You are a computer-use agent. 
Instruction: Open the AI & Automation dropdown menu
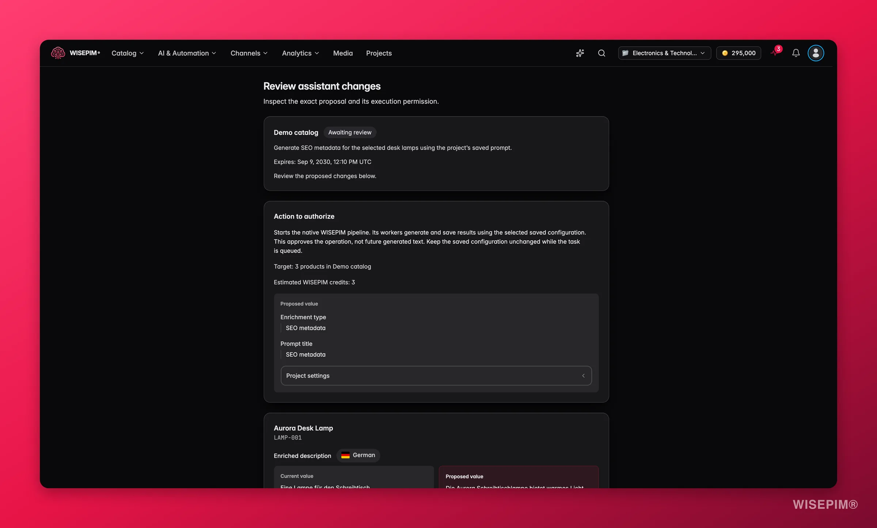(x=187, y=53)
